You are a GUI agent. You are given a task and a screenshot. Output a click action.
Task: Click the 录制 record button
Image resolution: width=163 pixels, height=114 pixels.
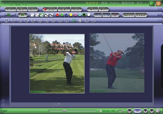pos(49,9)
